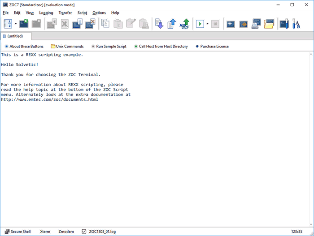
Task: Click the disabled X cancel icon
Action: (x=65, y=24)
